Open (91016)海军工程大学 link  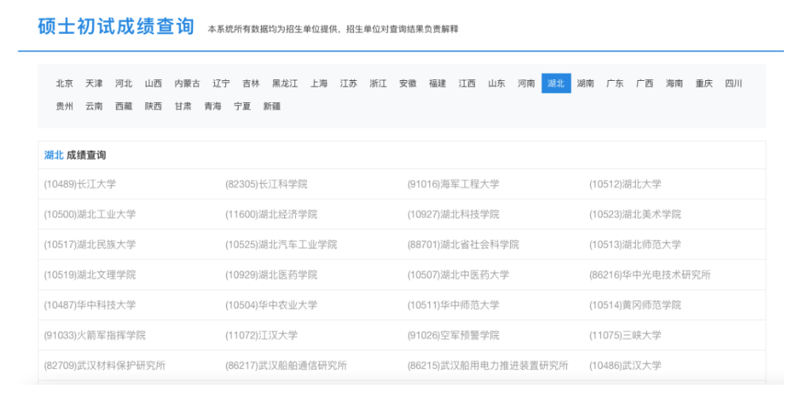click(453, 184)
